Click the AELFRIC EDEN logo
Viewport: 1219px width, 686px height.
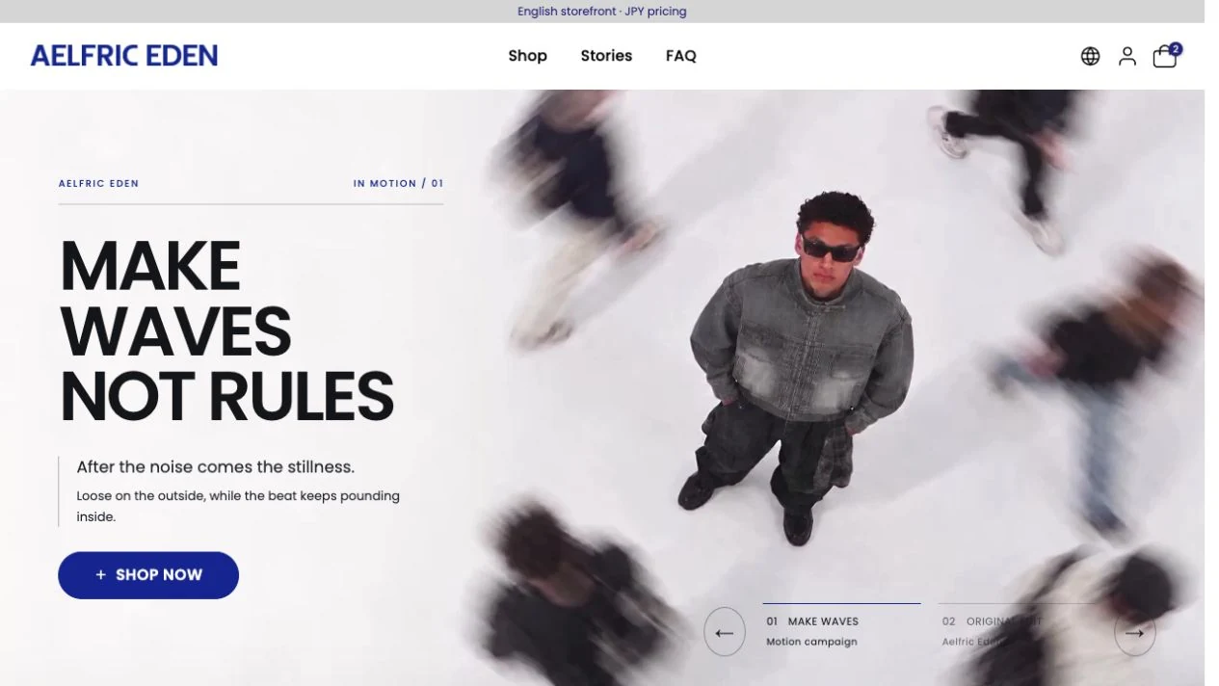coord(124,56)
